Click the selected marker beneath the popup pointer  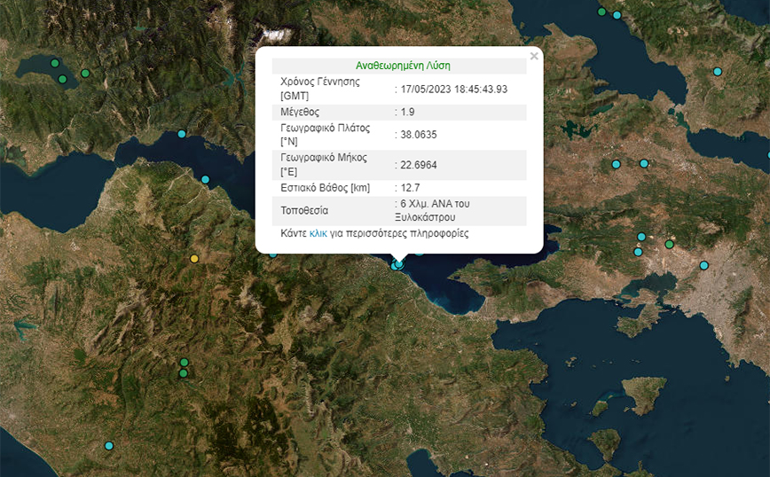[398, 263]
